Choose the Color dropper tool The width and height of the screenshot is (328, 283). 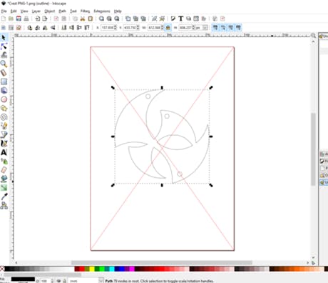pos(4,197)
